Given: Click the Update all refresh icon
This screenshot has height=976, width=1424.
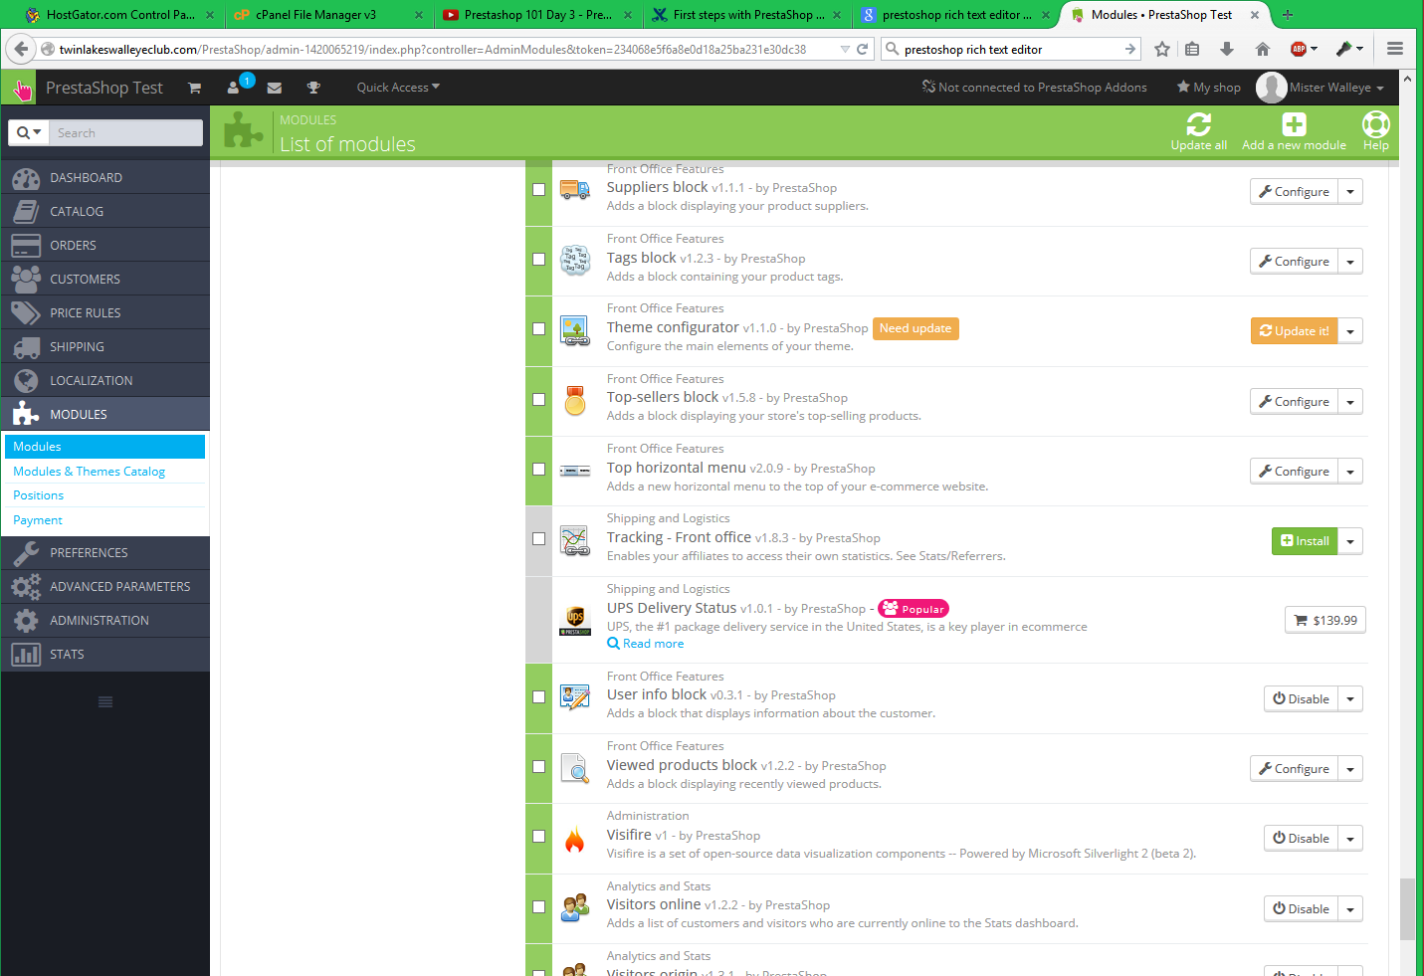Looking at the screenshot, I should (x=1199, y=124).
